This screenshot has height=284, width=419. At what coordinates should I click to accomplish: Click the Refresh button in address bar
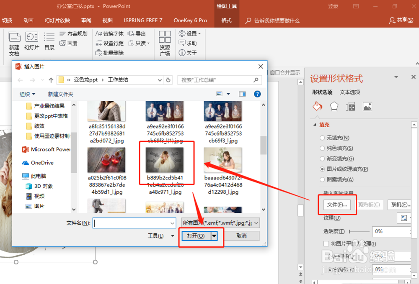point(168,80)
